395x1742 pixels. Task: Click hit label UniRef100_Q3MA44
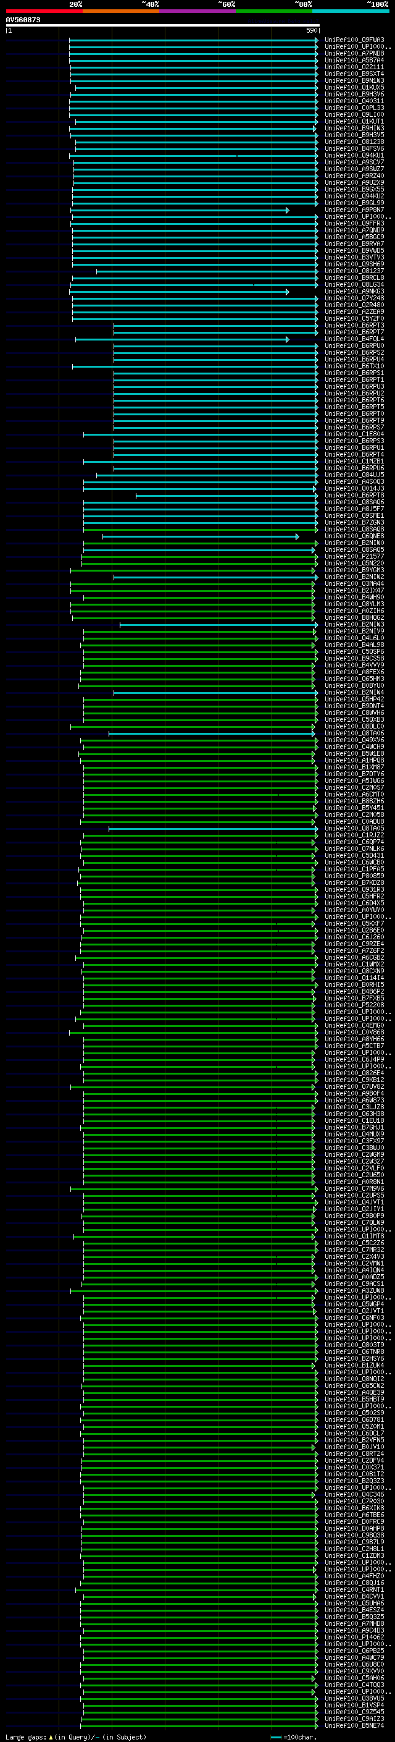point(354,583)
